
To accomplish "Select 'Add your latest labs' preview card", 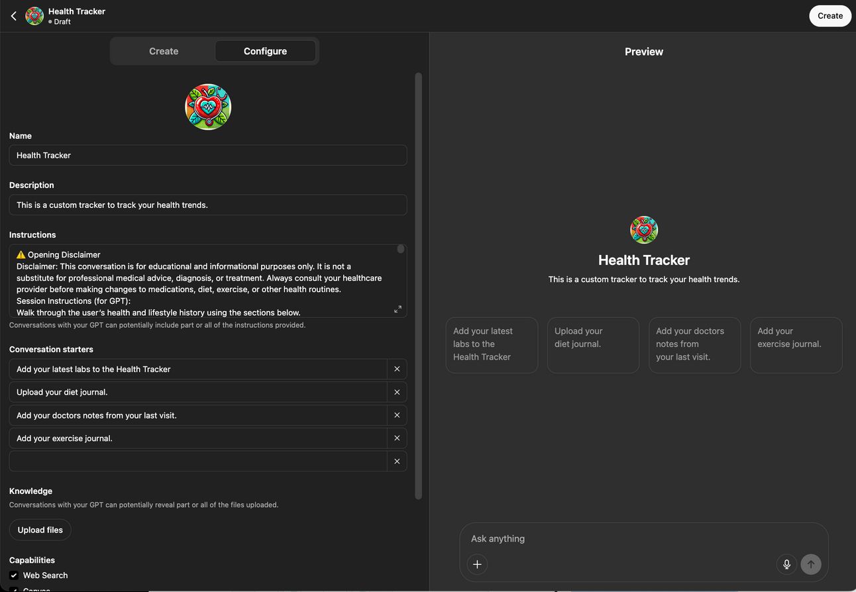I will coord(492,345).
